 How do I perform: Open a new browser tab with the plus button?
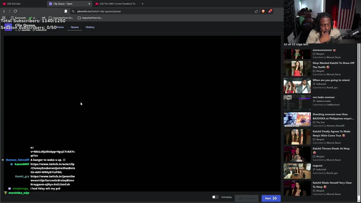[142, 4]
